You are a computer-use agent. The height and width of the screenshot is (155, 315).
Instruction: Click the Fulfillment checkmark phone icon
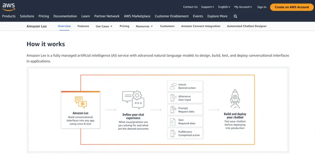click(x=173, y=133)
